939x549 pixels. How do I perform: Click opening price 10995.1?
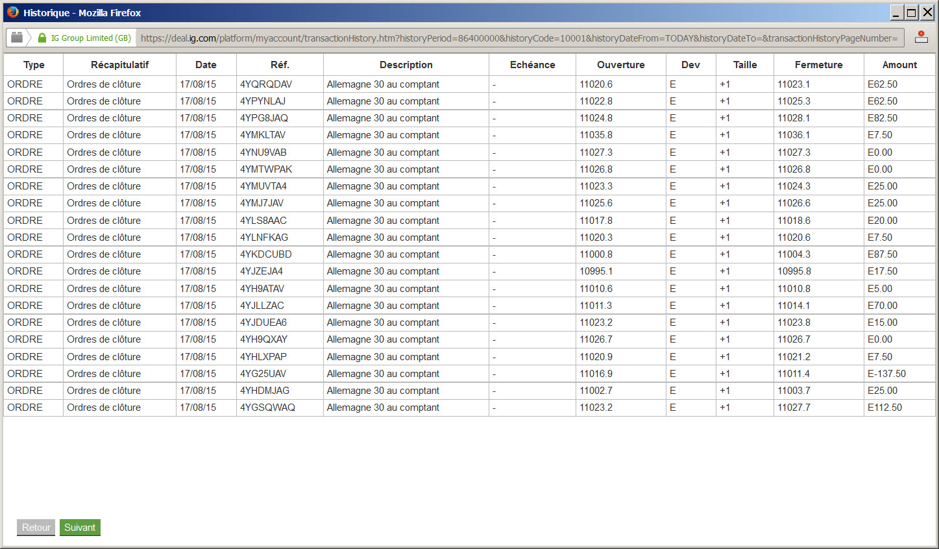pyautogui.click(x=596, y=271)
